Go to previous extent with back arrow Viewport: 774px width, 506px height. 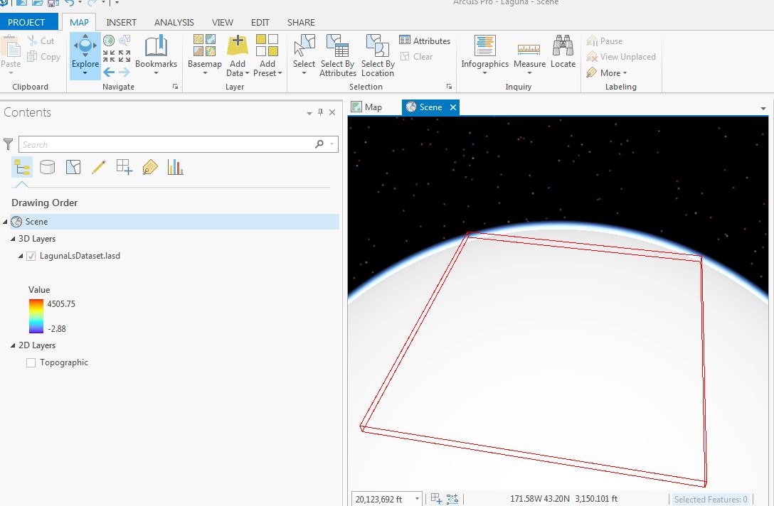tap(109, 72)
